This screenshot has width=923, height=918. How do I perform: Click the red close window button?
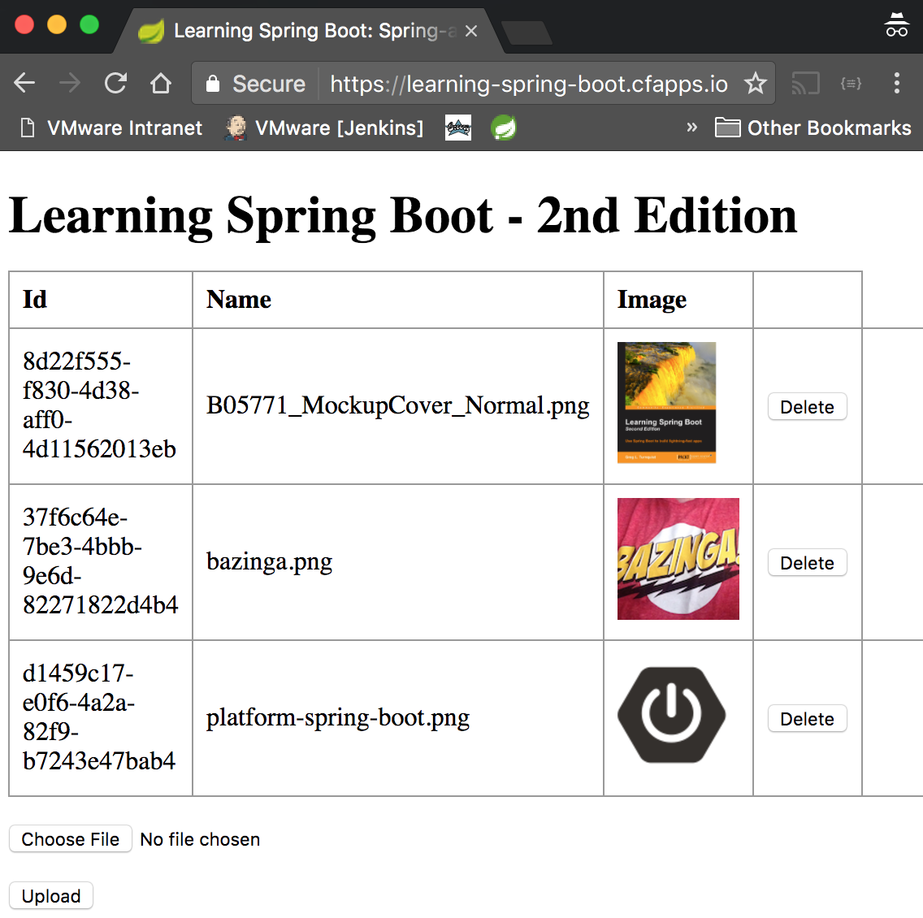24,24
